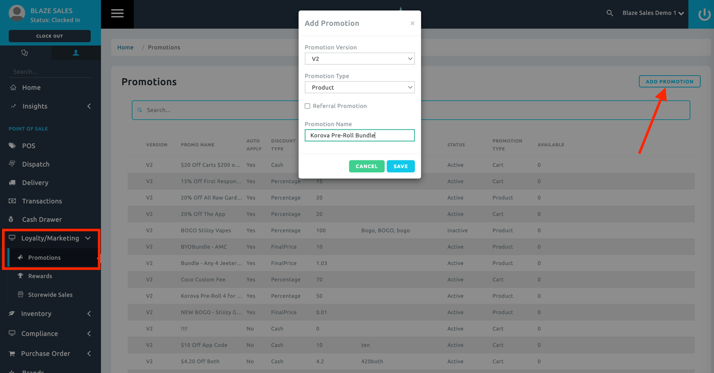Click the Rewards trophy icon
This screenshot has height=373, width=714.
(x=20, y=276)
